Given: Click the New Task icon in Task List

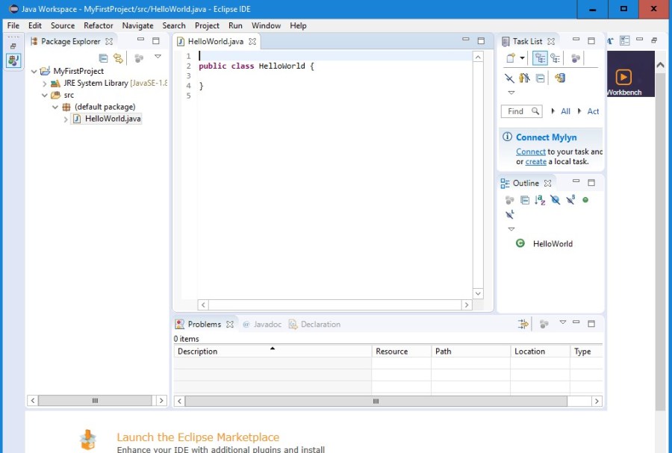Looking at the screenshot, I should [511, 58].
